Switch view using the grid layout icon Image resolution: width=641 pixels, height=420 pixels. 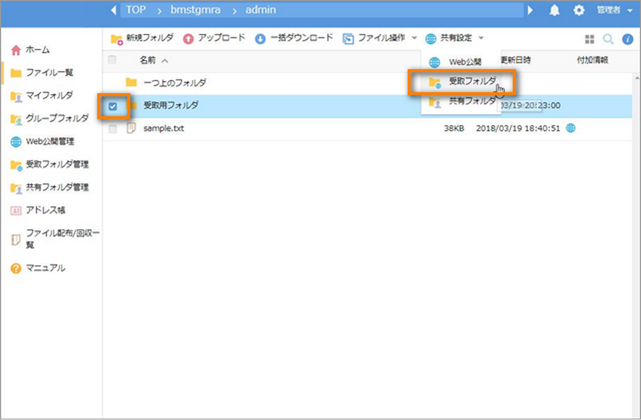pos(590,39)
